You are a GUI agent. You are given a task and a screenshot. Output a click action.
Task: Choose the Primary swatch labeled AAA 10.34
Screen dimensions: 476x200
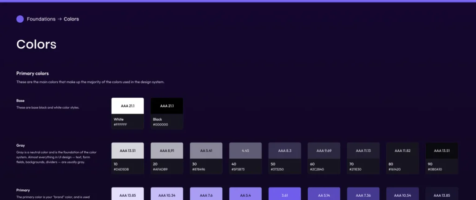point(166,194)
